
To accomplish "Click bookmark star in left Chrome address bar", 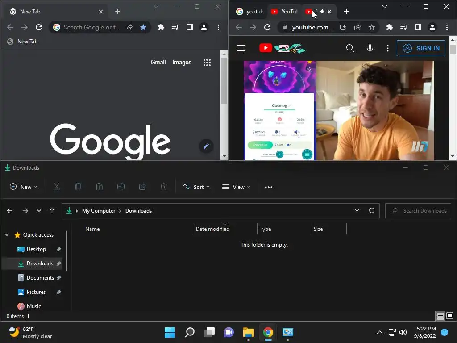I will [x=143, y=27].
